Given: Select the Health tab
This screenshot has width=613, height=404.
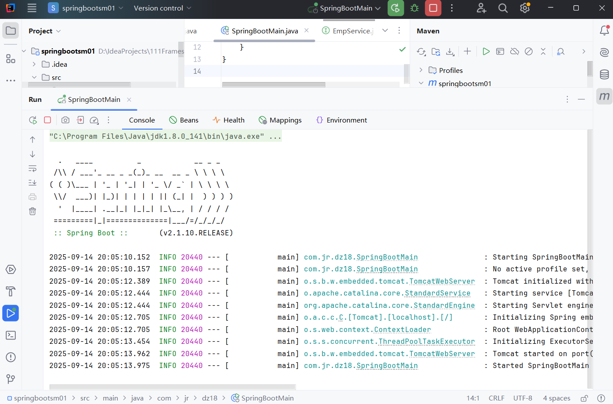Looking at the screenshot, I should (x=229, y=120).
